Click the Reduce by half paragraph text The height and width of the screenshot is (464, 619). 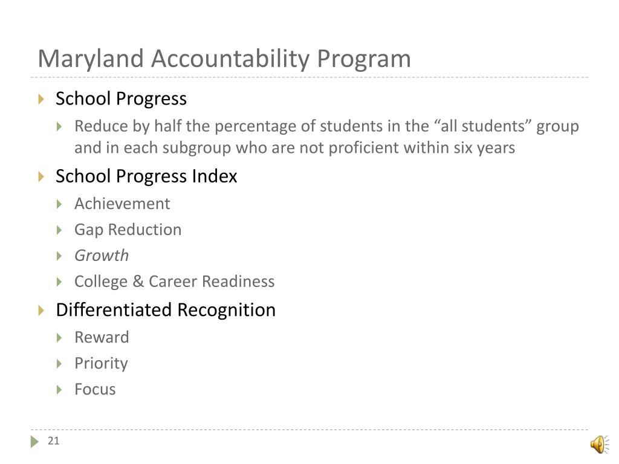click(326, 137)
